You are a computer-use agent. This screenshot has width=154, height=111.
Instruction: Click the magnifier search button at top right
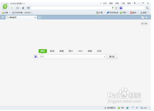point(147,8)
